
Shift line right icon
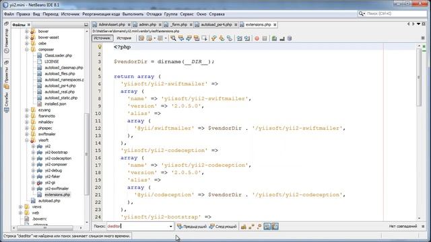tap(247, 38)
